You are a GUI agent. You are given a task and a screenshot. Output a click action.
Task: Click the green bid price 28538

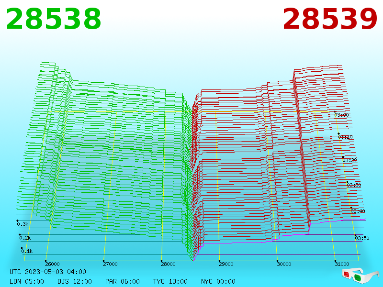tap(54, 19)
